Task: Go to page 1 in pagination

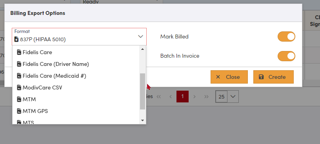Action: (x=182, y=97)
